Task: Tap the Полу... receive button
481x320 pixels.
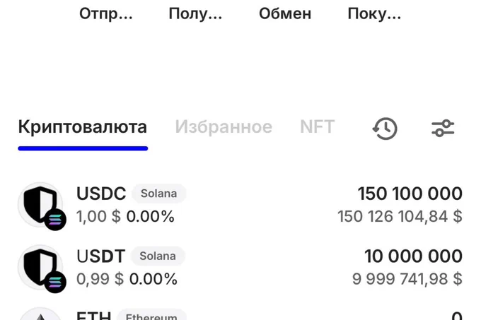Action: point(195,14)
